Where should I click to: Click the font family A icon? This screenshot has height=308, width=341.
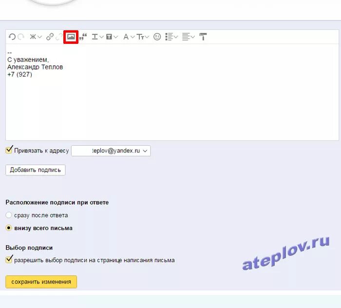[x=126, y=37]
